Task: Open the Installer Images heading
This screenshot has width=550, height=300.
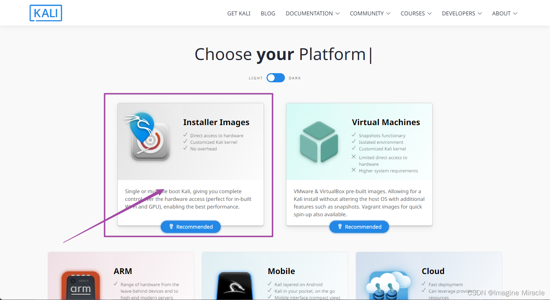Action: click(216, 122)
